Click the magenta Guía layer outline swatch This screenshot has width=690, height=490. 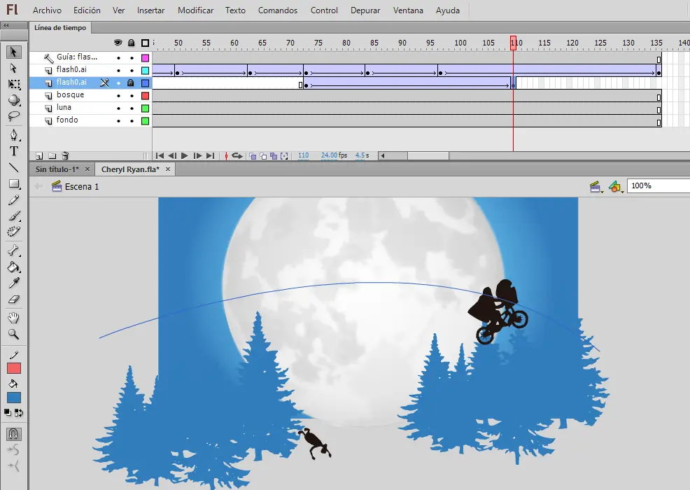(x=145, y=57)
